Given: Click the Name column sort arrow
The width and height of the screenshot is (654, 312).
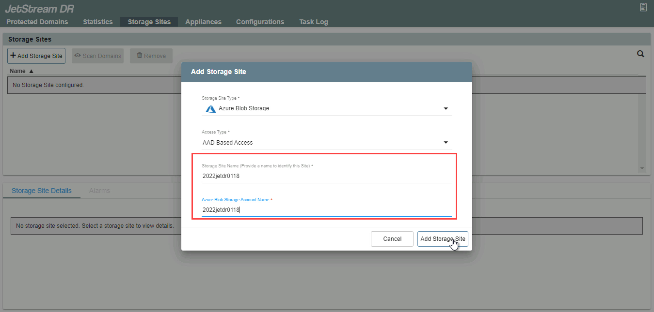Looking at the screenshot, I should point(32,71).
